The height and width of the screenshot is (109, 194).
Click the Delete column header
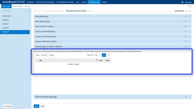coord(108,61)
